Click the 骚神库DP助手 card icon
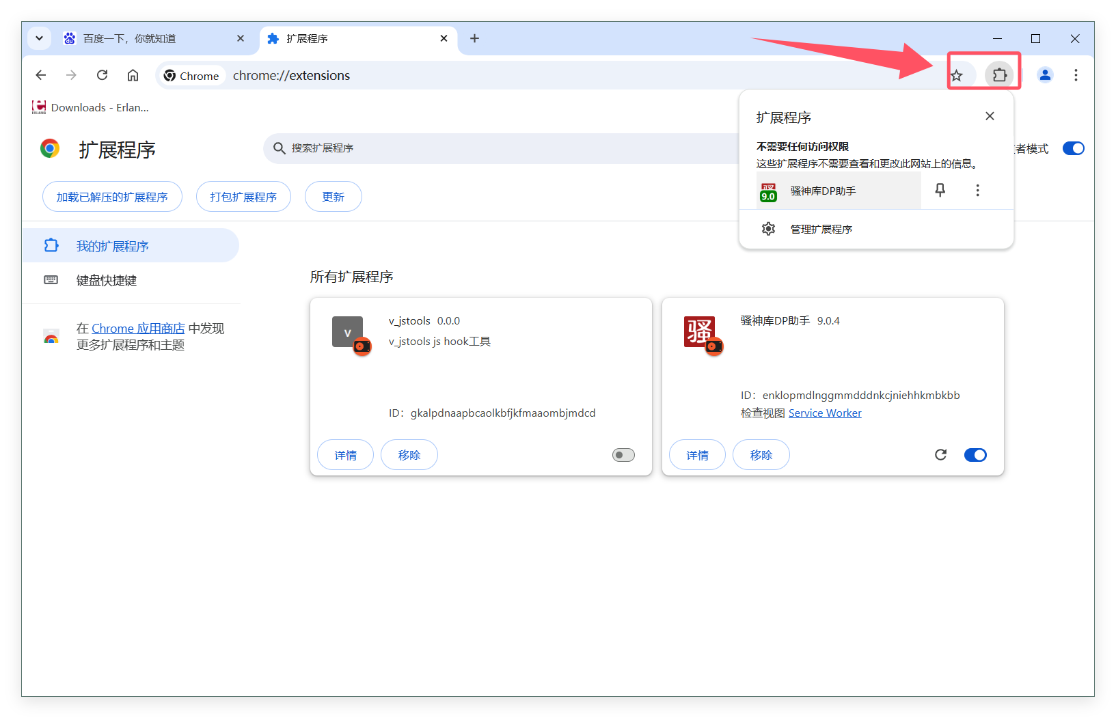The image size is (1116, 718). (700, 332)
